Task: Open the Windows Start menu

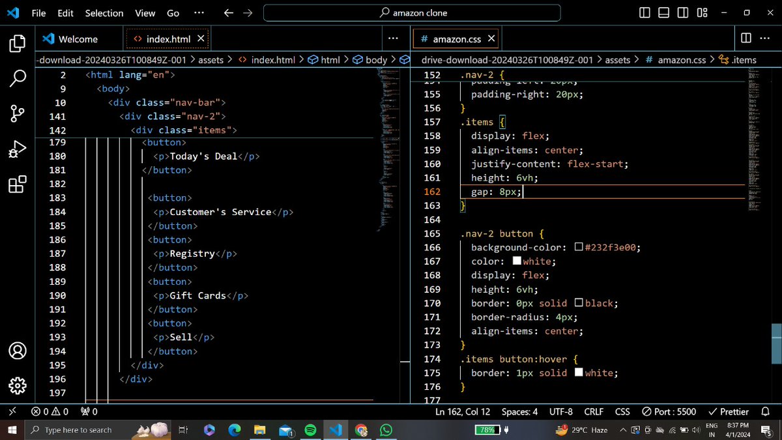Action: coord(12,430)
